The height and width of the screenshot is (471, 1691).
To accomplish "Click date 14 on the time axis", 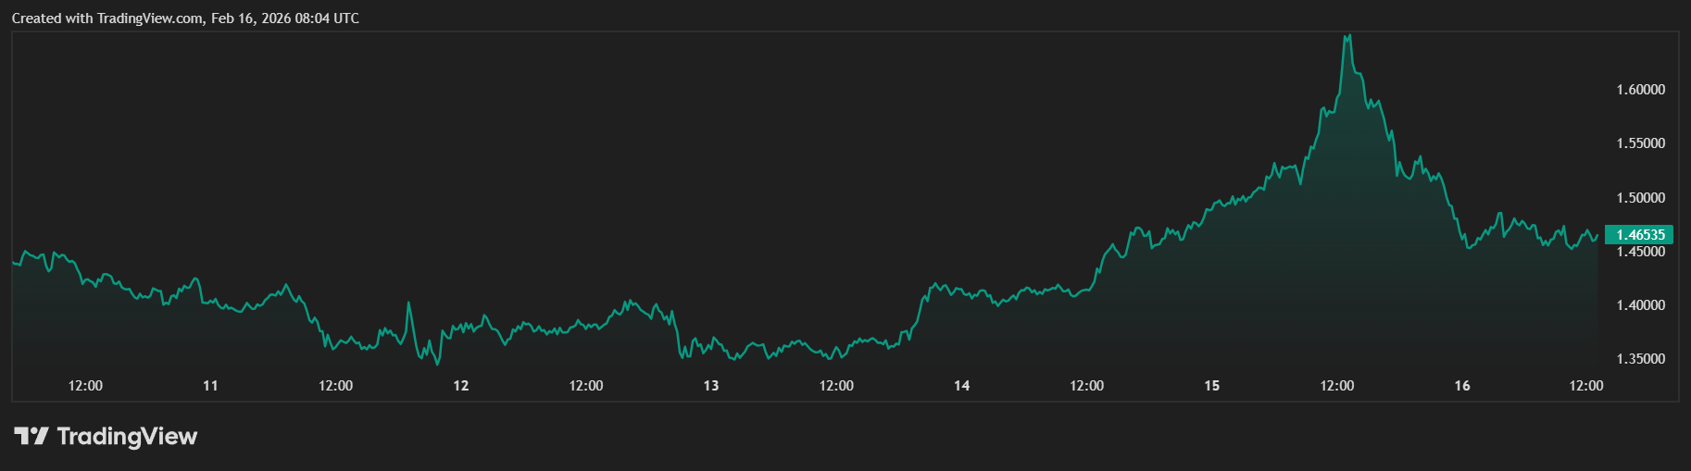I will point(961,386).
